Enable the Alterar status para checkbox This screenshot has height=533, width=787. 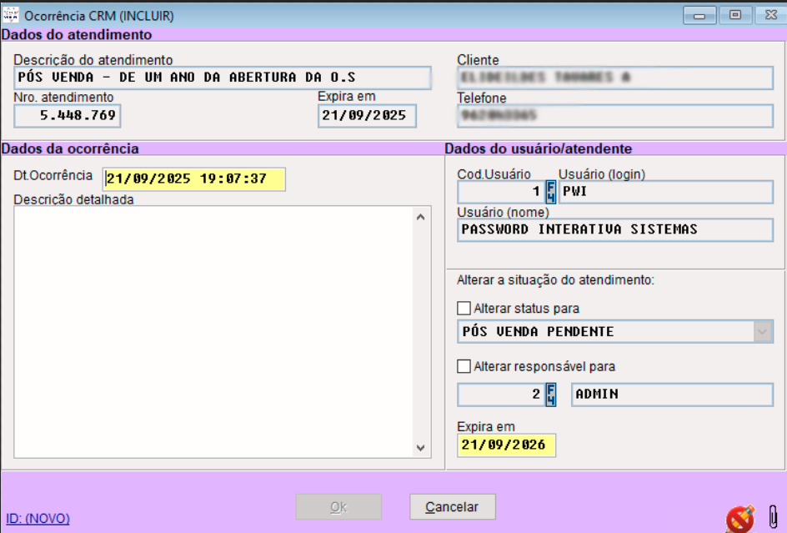(x=464, y=306)
